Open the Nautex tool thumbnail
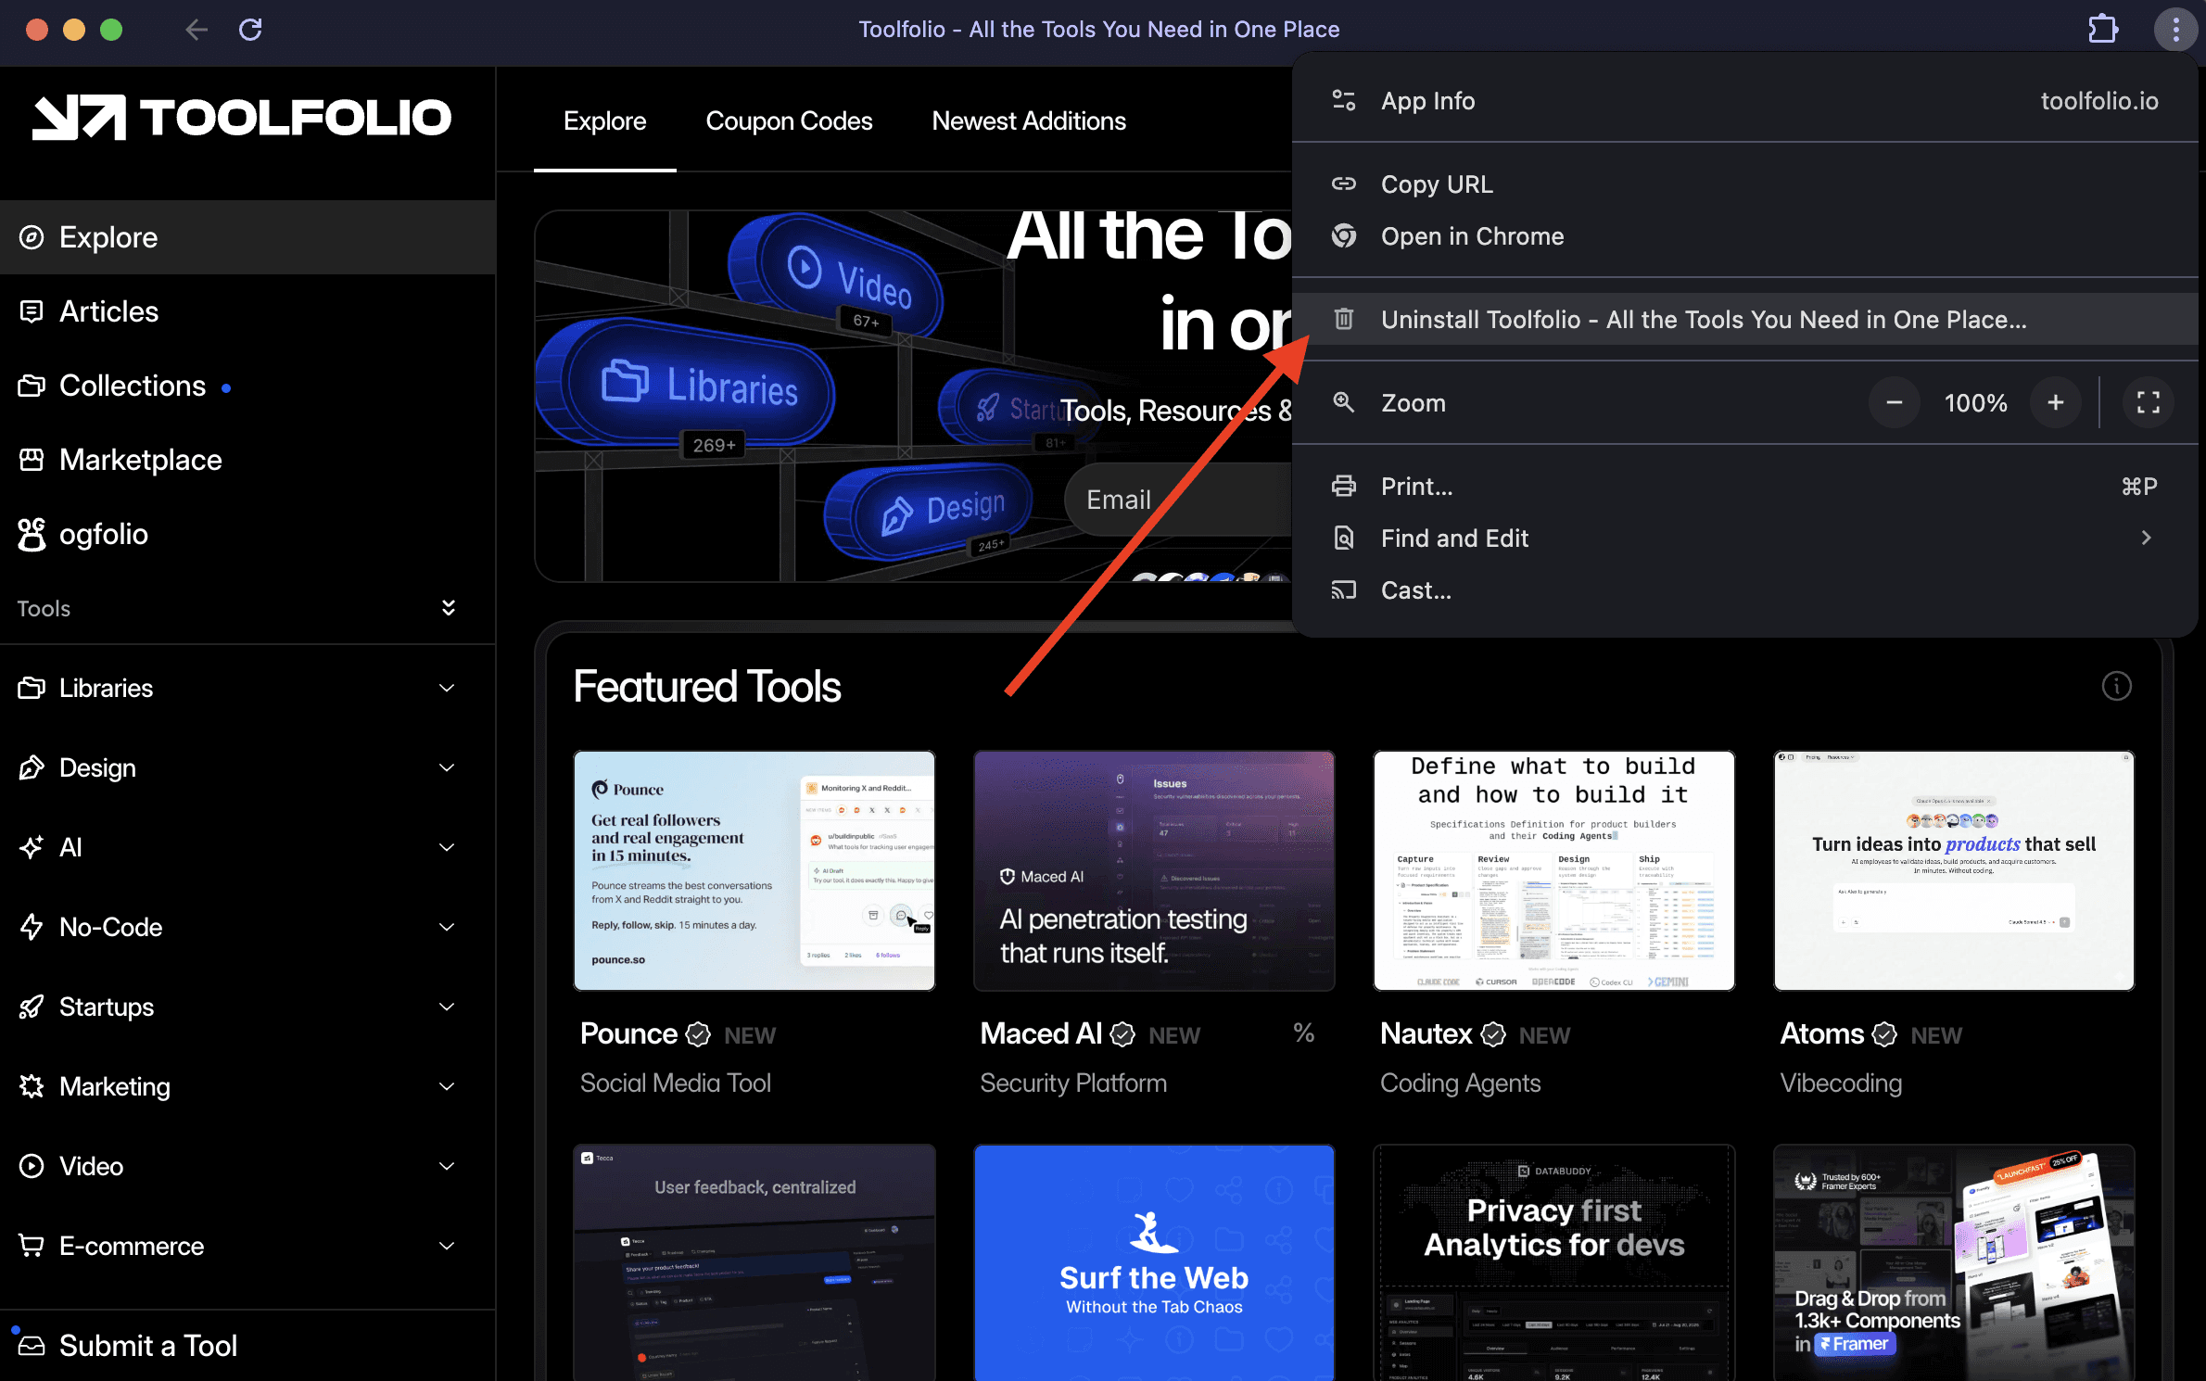Image resolution: width=2206 pixels, height=1381 pixels. pyautogui.click(x=1553, y=870)
